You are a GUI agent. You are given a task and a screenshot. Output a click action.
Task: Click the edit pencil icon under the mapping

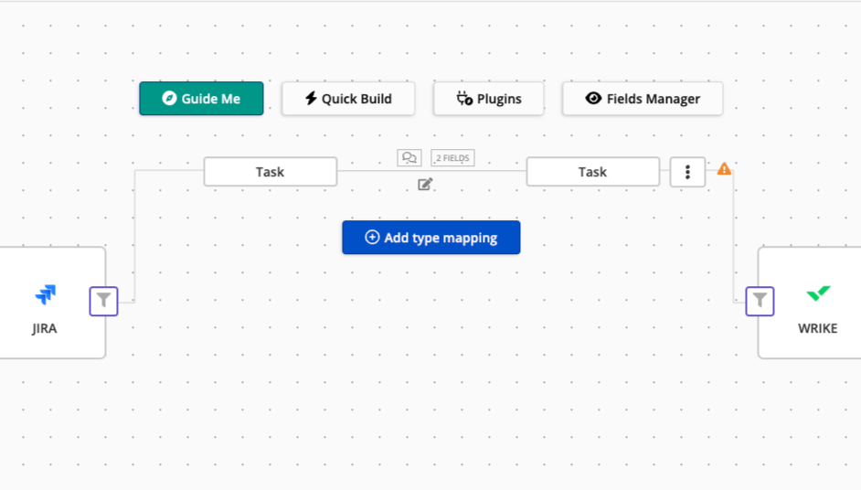(425, 185)
